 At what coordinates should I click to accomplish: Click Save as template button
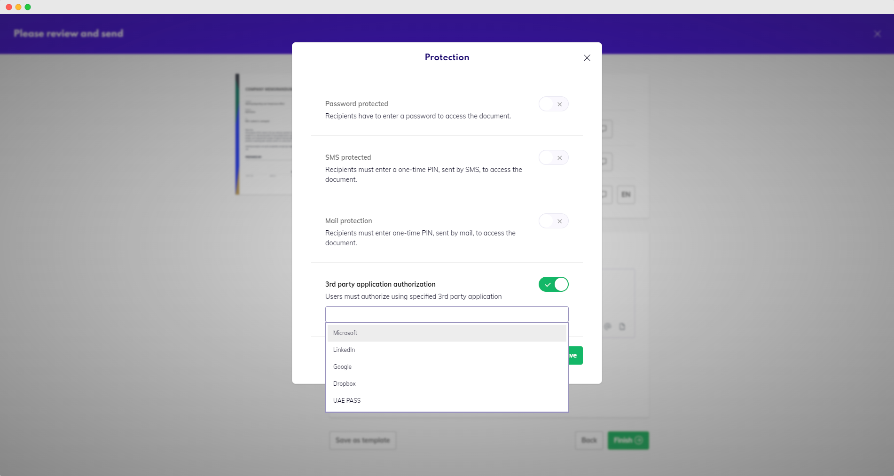pos(362,440)
